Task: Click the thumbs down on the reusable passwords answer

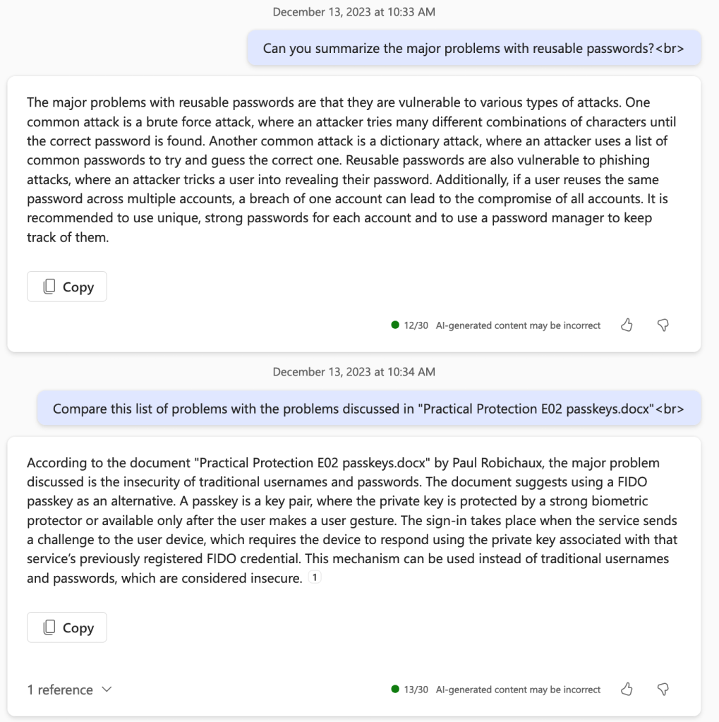Action: [x=663, y=325]
